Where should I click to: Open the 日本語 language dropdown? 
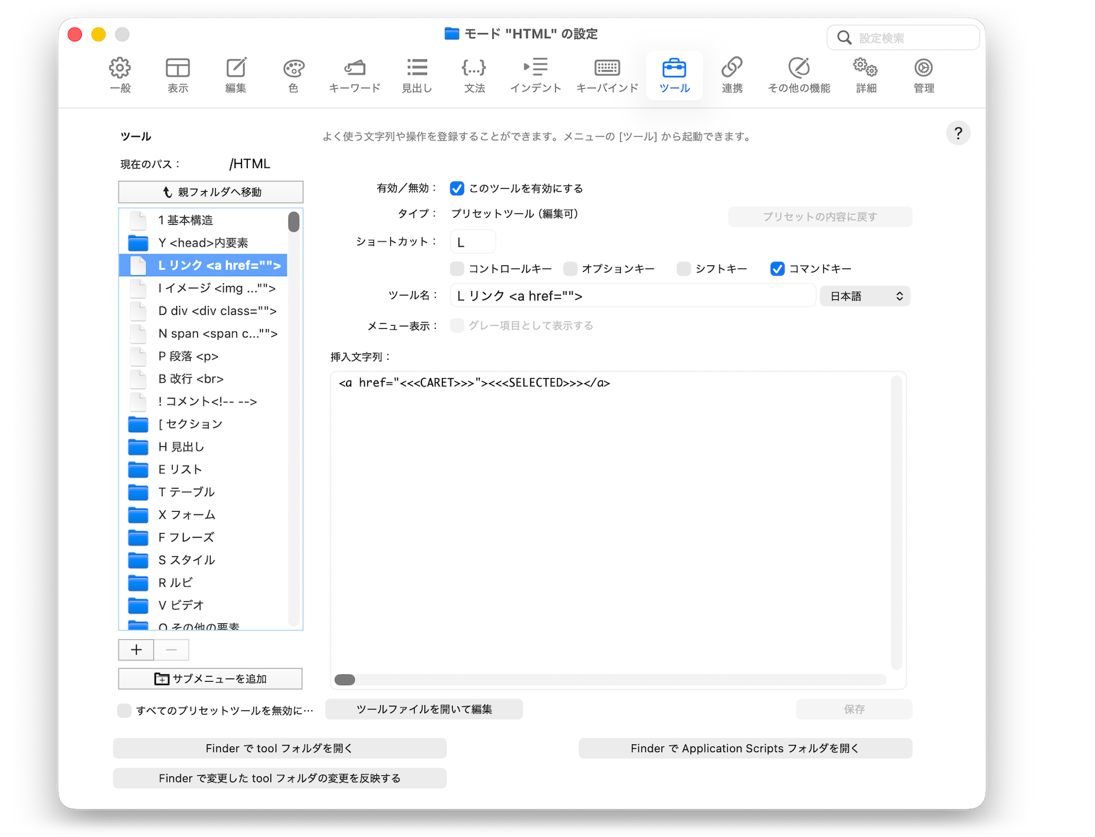(x=864, y=296)
